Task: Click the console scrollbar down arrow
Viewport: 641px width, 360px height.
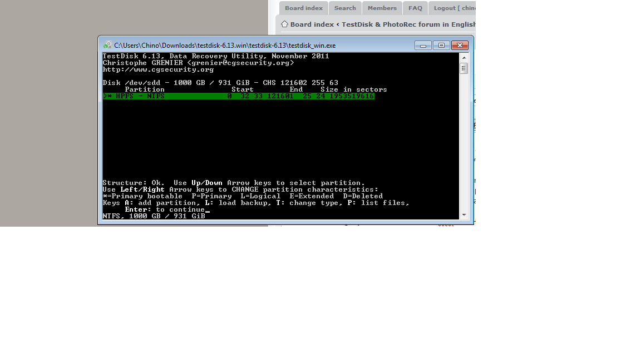Action: click(464, 215)
